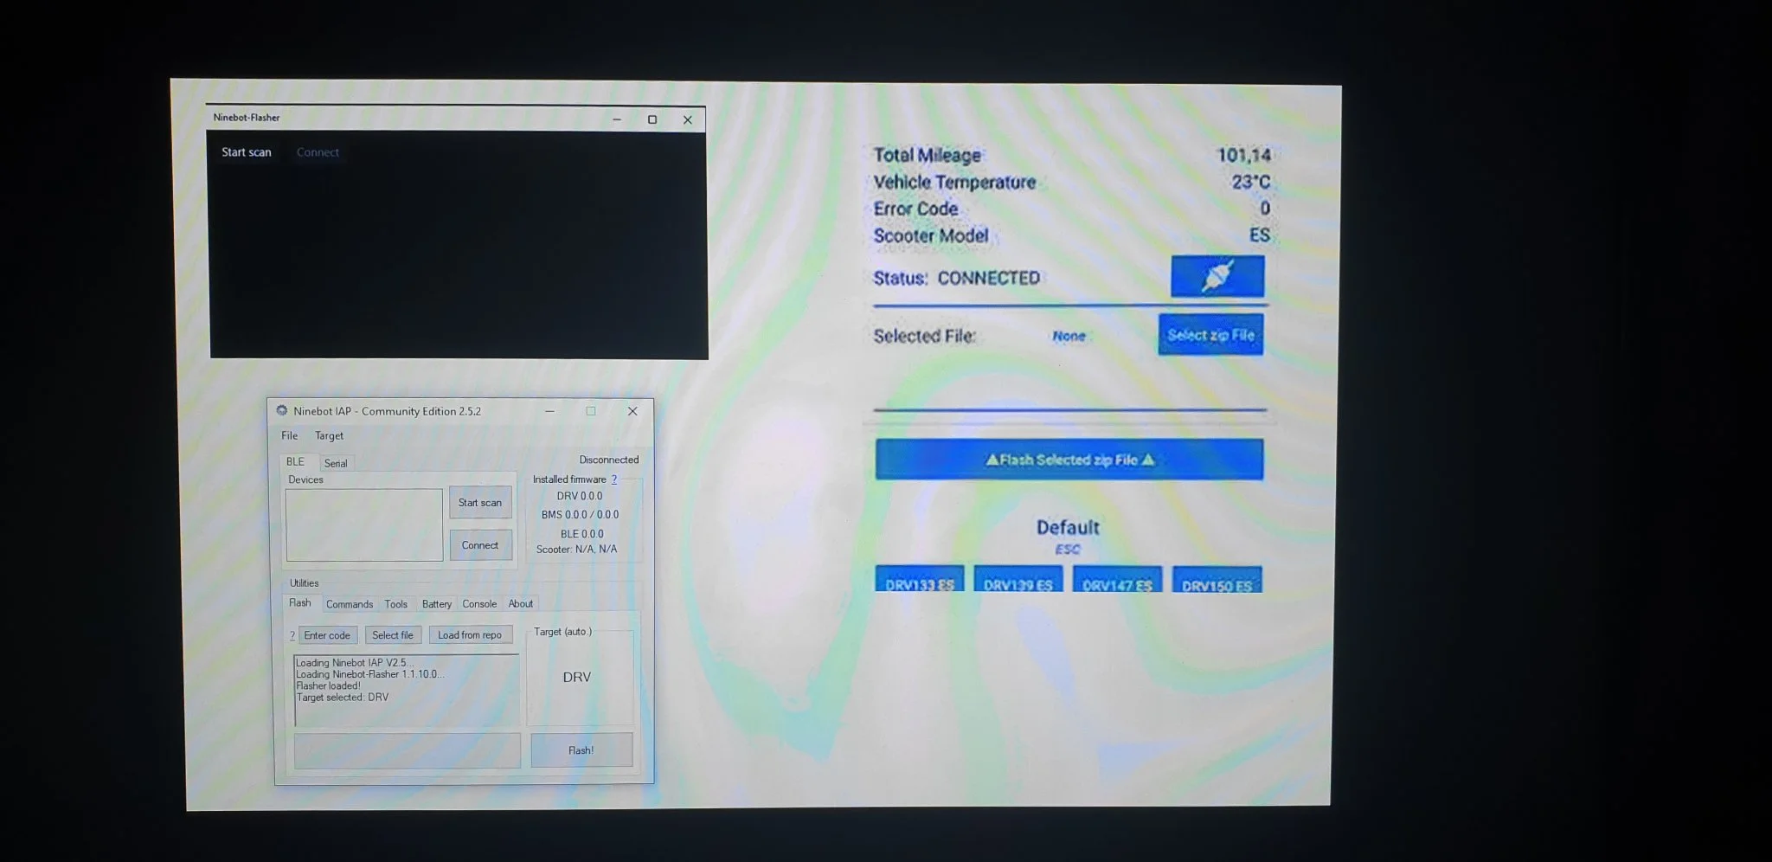The image size is (1772, 862).
Task: Open the Target menu in Ninebot IAP
Action: [x=329, y=435]
